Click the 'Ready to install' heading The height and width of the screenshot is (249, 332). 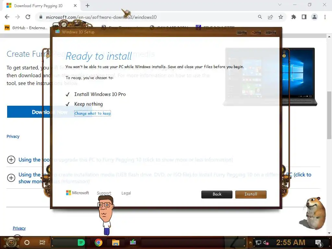tap(99, 56)
